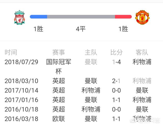Click 利物浦 home team on 2016/10/18
163x126 pixels.
pos(91,109)
